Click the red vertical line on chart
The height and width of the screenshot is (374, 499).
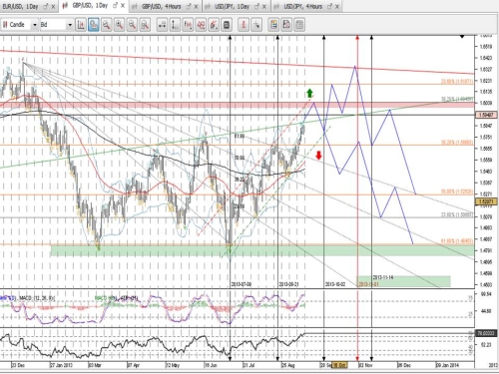tap(357, 199)
